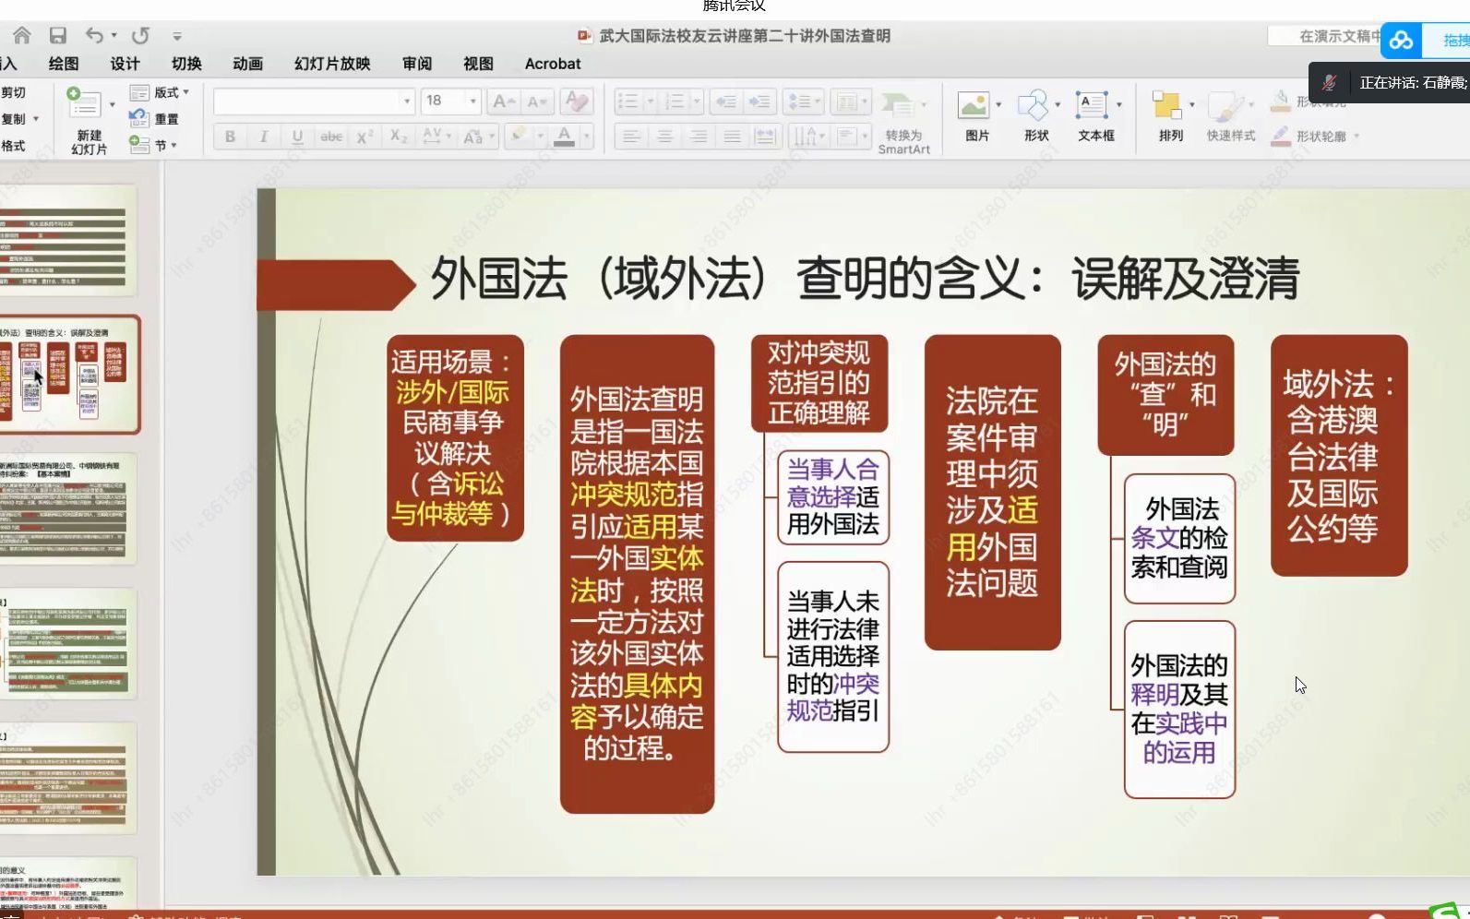Open the 绘图 ribbon tab

[64, 64]
